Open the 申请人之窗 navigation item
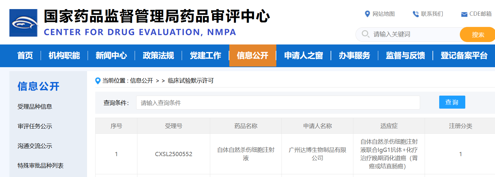 pos(303,56)
